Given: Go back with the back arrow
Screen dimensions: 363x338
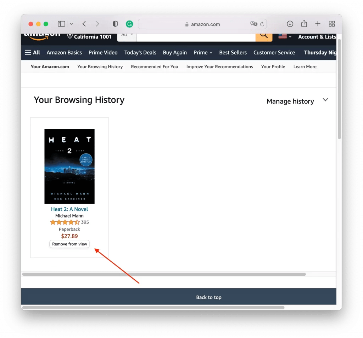Looking at the screenshot, I should pyautogui.click(x=84, y=24).
